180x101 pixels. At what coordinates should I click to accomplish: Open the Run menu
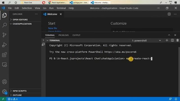[x=51, y=8]
